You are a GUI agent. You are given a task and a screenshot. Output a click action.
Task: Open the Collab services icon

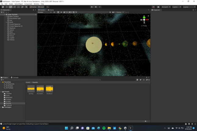(153, 7)
